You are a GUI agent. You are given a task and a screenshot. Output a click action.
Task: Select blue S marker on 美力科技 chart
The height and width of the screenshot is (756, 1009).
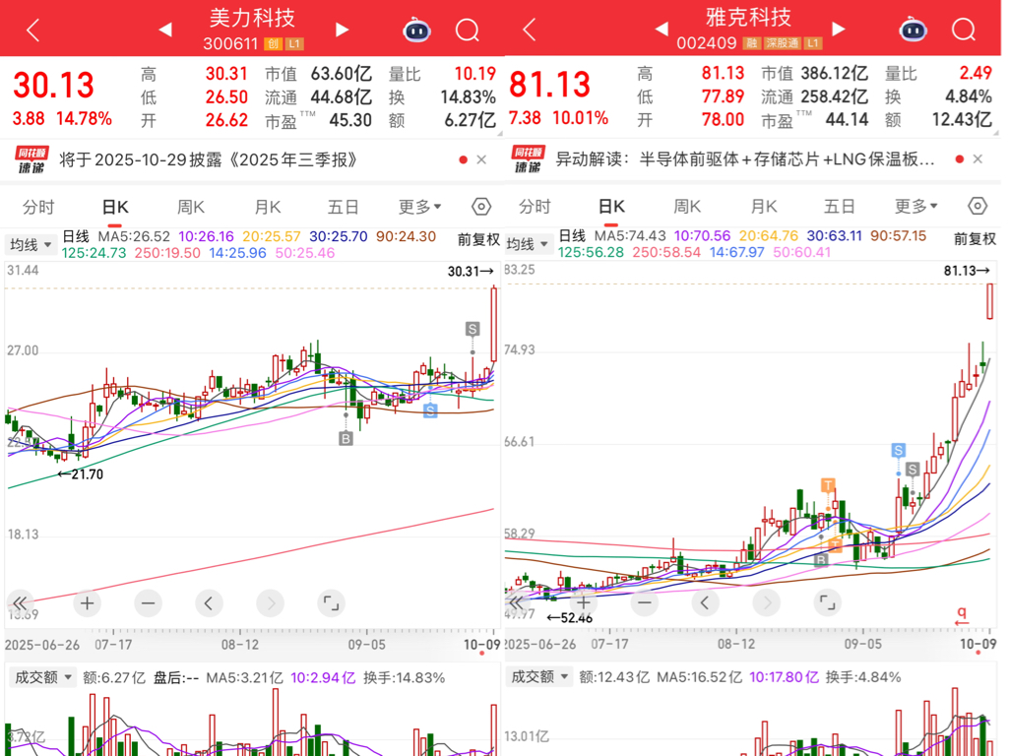(430, 410)
